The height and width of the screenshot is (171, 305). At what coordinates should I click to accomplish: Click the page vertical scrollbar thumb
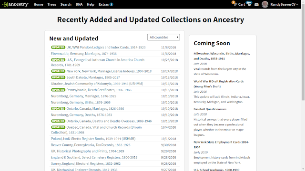coord(303,52)
